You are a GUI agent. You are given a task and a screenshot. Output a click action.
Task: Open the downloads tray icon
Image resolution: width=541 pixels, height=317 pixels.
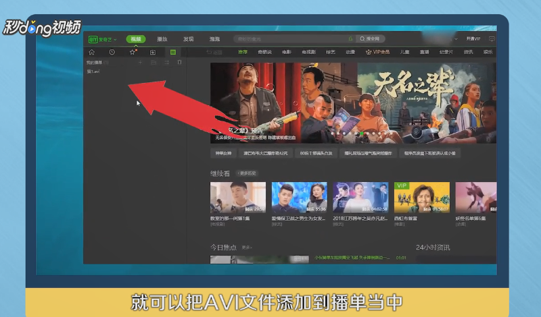click(153, 52)
